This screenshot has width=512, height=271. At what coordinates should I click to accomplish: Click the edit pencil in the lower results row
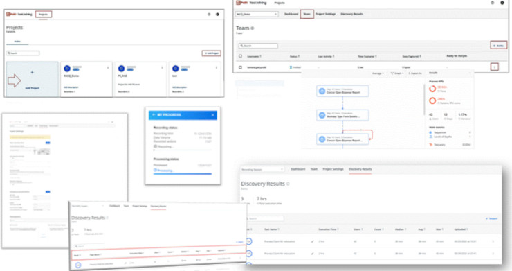pyautogui.click(x=312, y=254)
